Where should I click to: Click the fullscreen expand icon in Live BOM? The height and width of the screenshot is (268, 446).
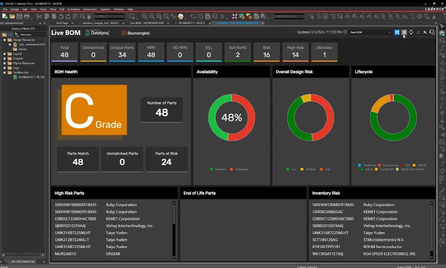point(418,32)
